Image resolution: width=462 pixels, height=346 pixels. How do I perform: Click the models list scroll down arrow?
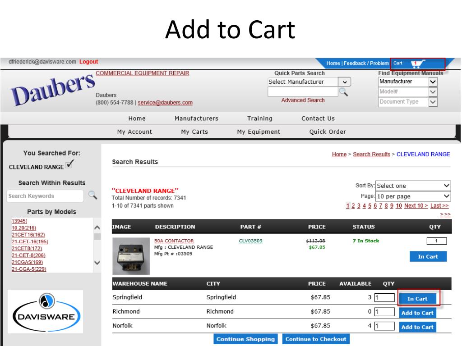click(x=97, y=263)
